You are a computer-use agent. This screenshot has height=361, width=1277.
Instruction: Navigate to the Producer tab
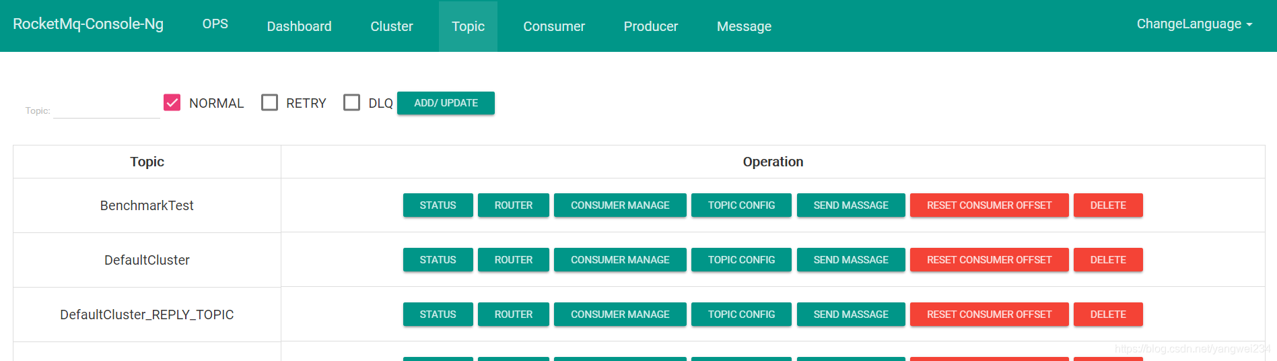tap(650, 26)
